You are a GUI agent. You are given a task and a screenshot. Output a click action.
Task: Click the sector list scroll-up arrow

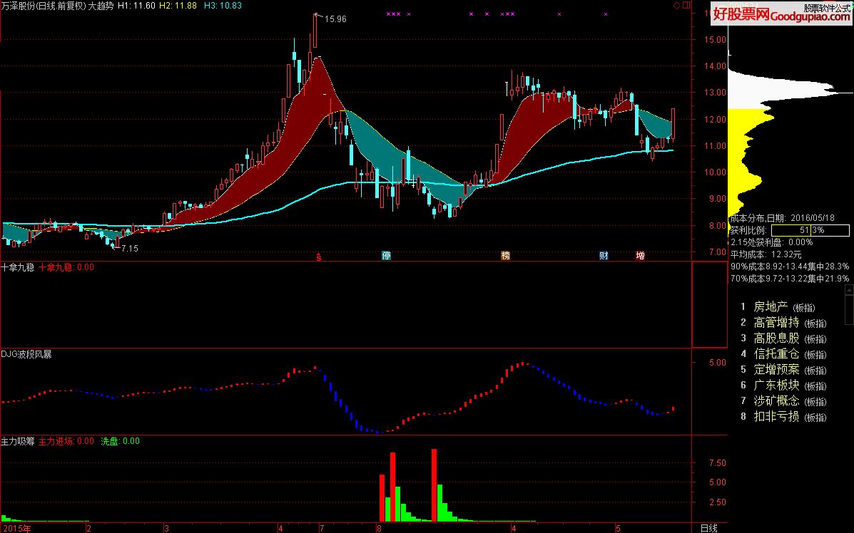click(x=849, y=290)
